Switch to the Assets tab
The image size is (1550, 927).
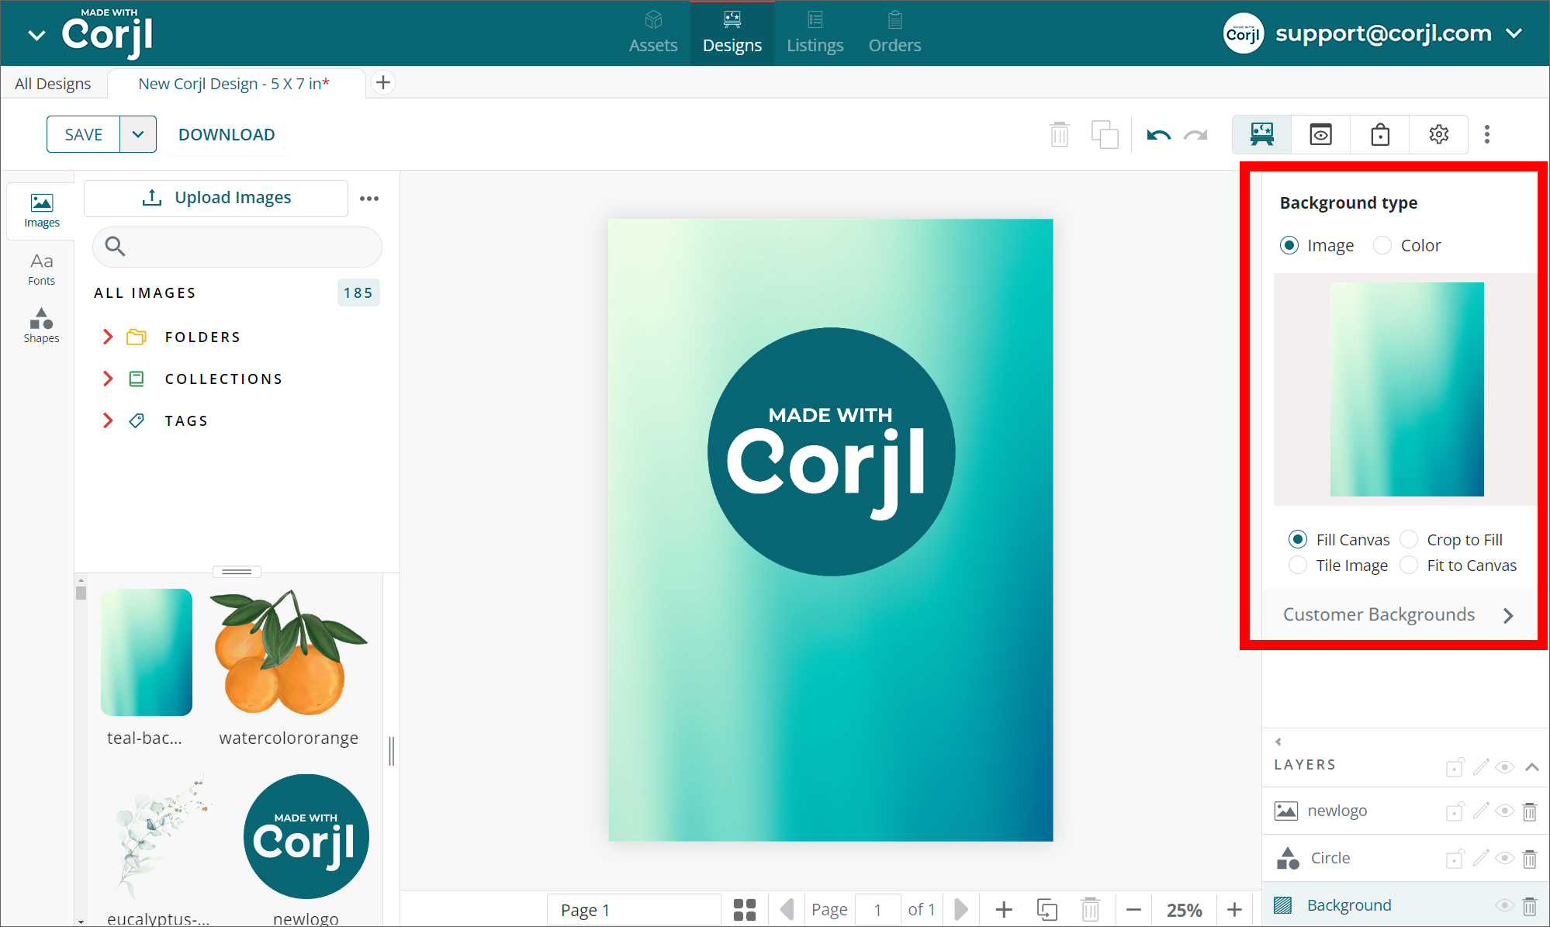point(653,33)
